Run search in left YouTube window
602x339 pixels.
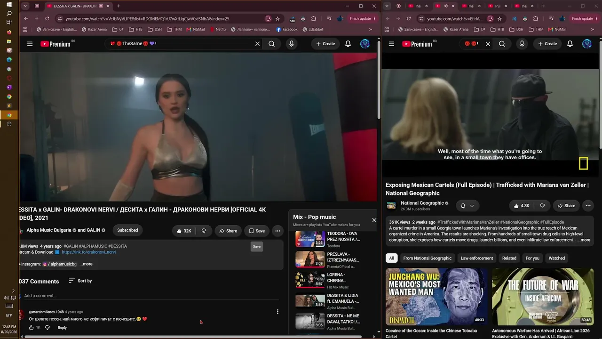coord(272,44)
